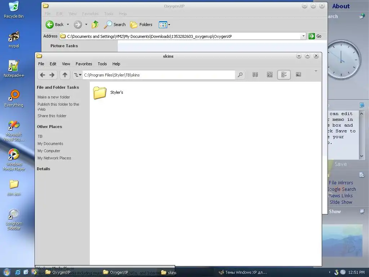Viewport: 369px width, 277px height.
Task: Switch to Темы Windows XP taskbar button
Action: [x=243, y=272]
